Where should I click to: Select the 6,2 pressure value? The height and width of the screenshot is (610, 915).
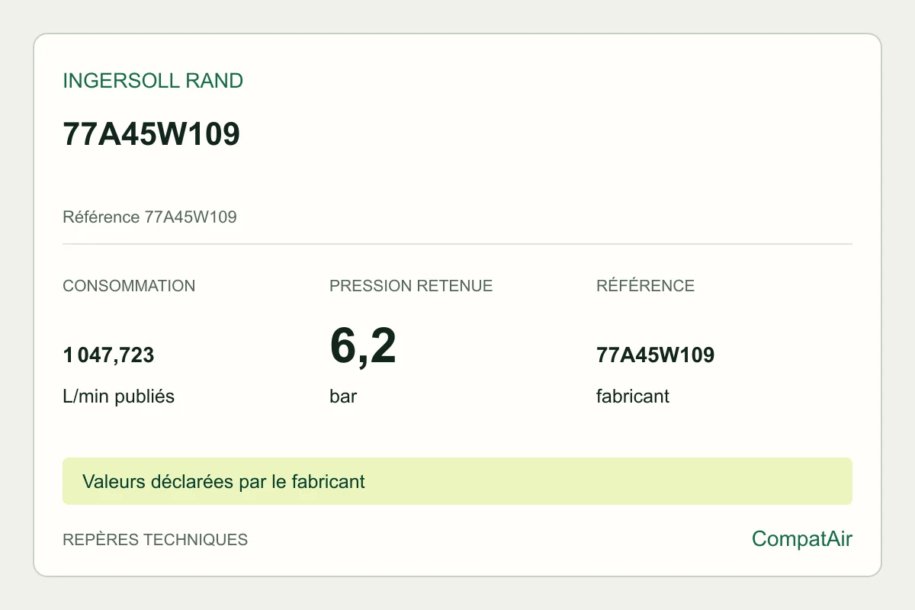363,345
